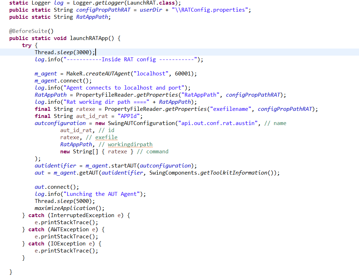Click the '"exefilename"' string literal
The image size is (359, 278).
pyautogui.click(x=230, y=109)
